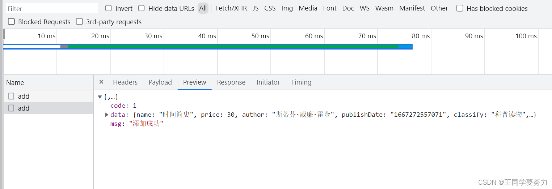
Task: Close the request details pane
Action: tap(101, 82)
